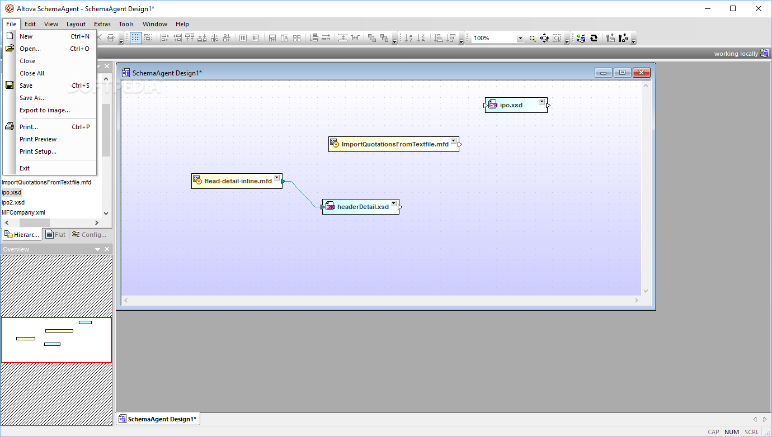772x437 pixels.
Task: Click the red viewport rectangle in Overview
Action: [56, 340]
